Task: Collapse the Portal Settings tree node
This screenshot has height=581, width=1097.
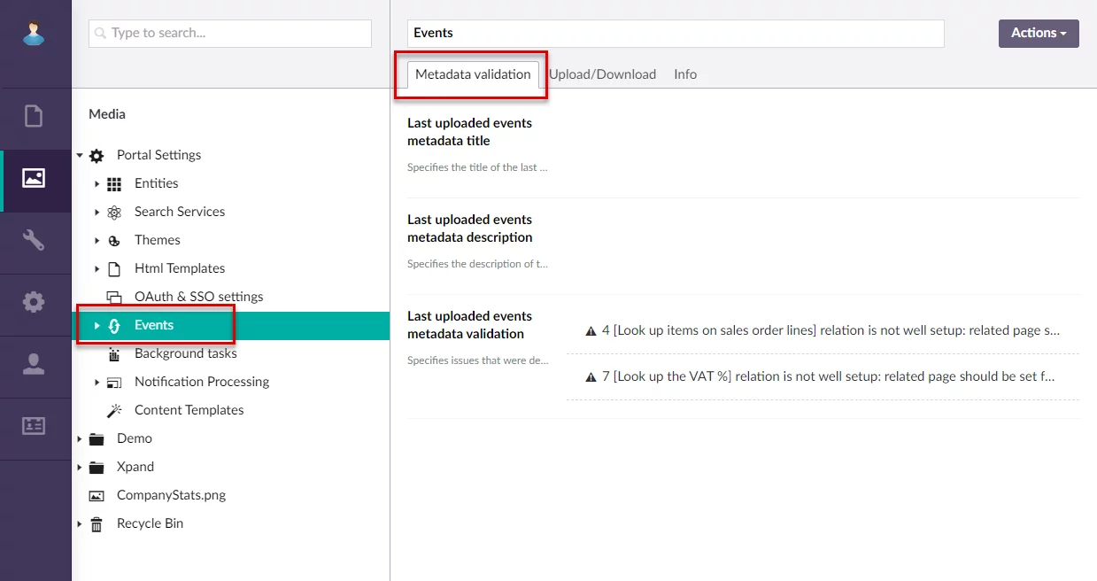Action: [x=80, y=156]
